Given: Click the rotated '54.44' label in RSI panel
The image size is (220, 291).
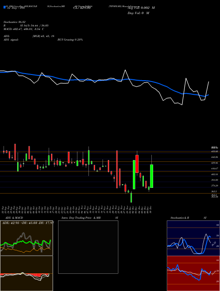Looking at the screenshot, I should (x=214, y=273).
